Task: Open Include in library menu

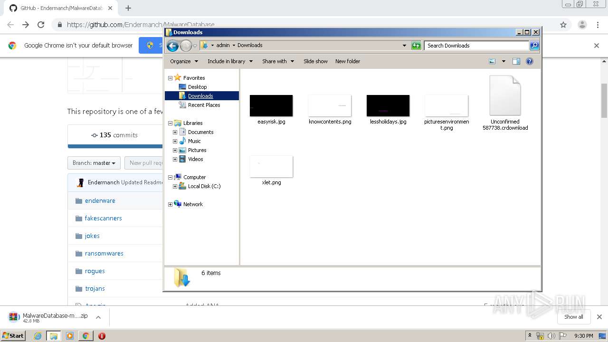Action: coord(230,61)
